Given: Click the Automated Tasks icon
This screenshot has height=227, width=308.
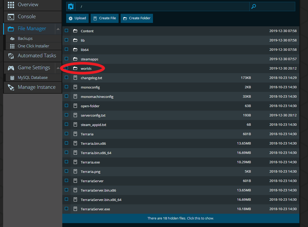Looking at the screenshot, I should [x=11, y=56].
